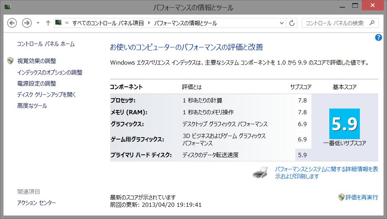Click the Back navigation arrow
The height and width of the screenshot is (219, 387).
point(12,23)
